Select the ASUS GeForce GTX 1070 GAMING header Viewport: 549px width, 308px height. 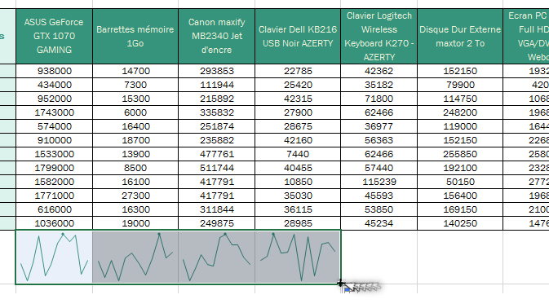55,36
